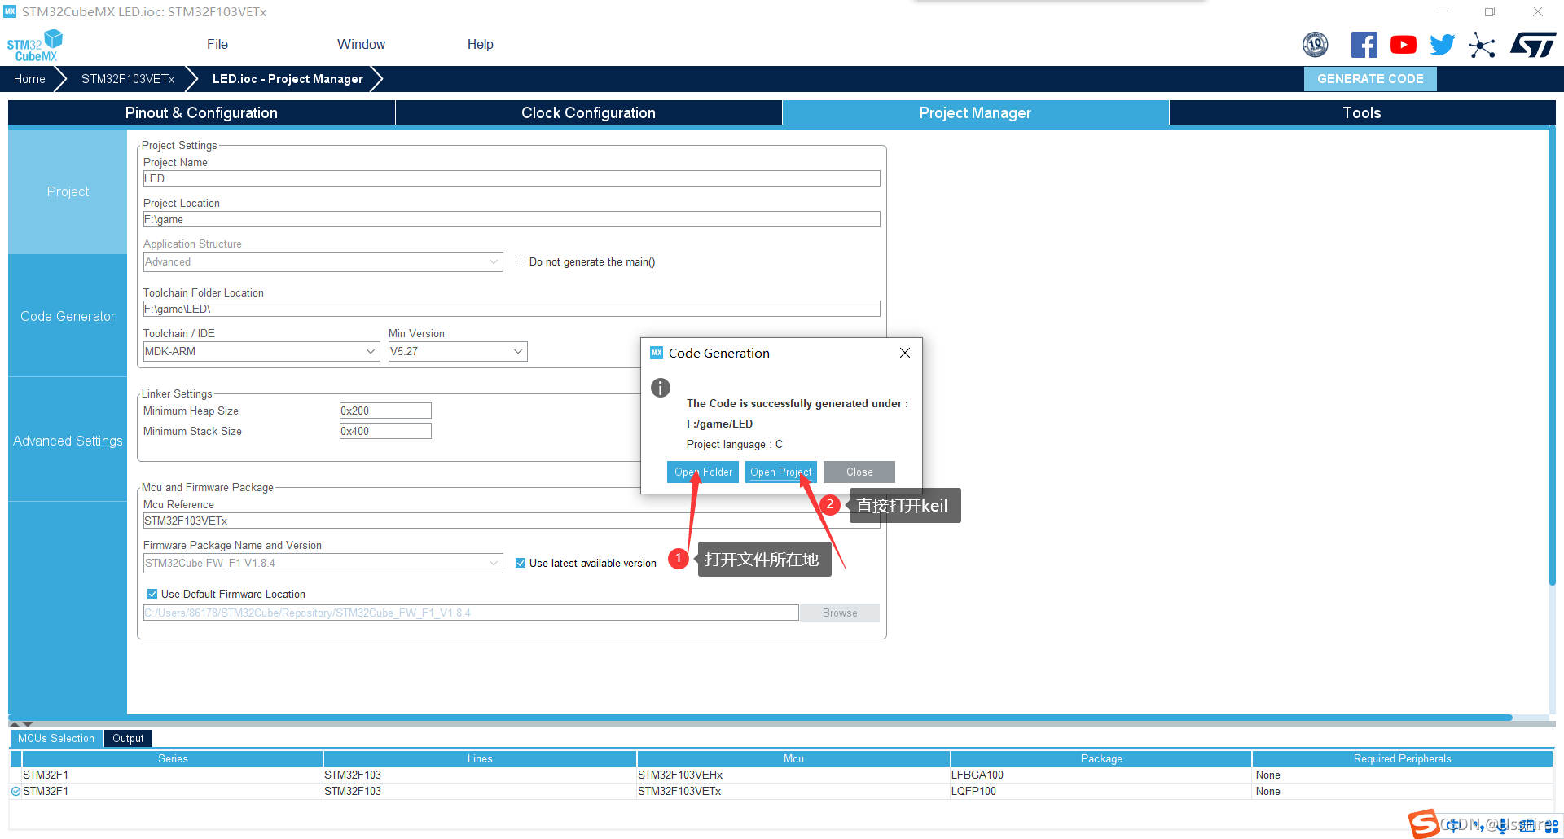
Task: Click the Series column header
Action: 173,758
